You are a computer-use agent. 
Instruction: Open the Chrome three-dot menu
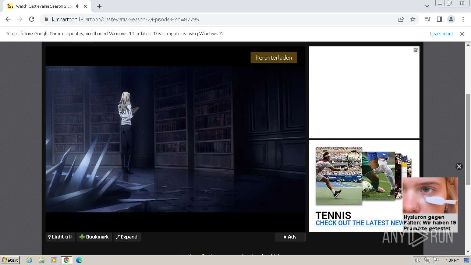(463, 20)
